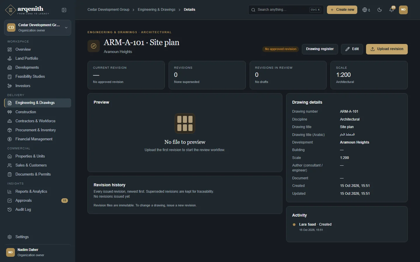The width and height of the screenshot is (420, 262).
Task: Click the compass drawing icon beside title
Action: (94, 46)
